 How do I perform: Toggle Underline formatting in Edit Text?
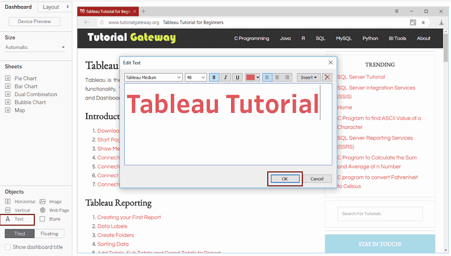coord(237,78)
